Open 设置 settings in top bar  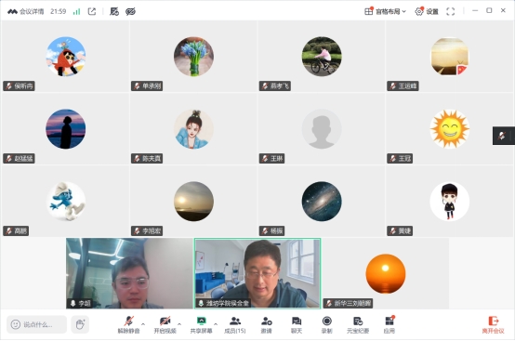point(427,11)
